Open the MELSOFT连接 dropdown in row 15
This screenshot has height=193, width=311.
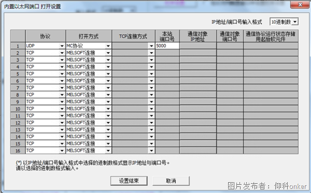click(108, 143)
